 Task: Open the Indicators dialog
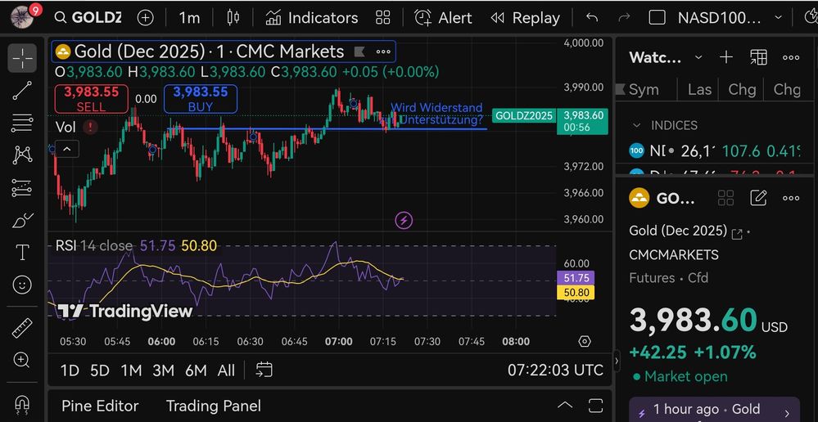311,17
